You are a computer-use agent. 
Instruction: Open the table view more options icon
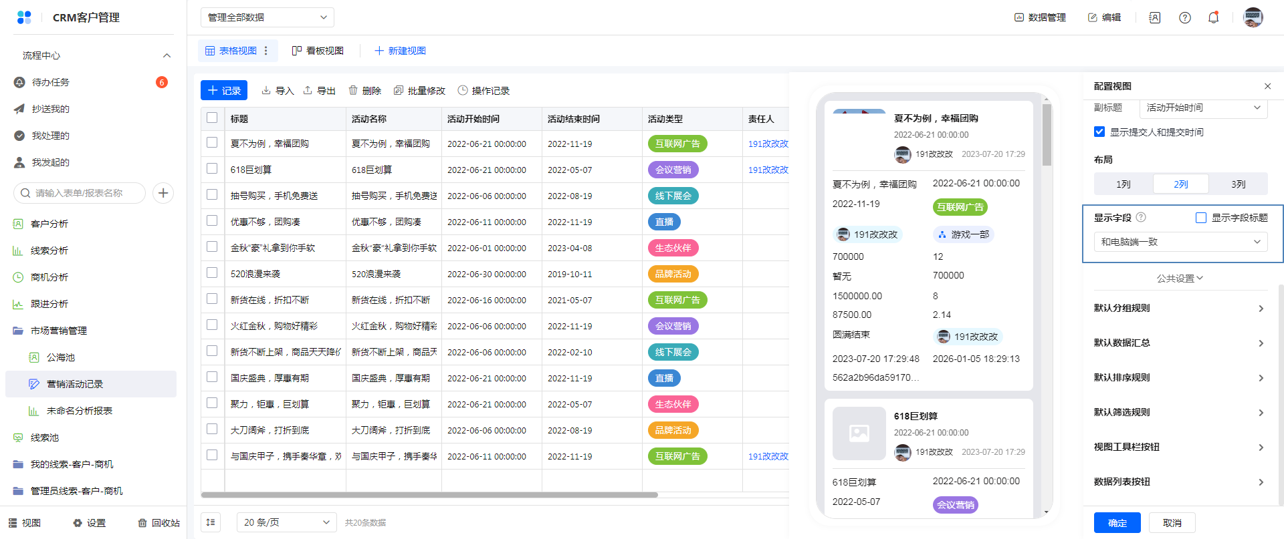point(266,51)
